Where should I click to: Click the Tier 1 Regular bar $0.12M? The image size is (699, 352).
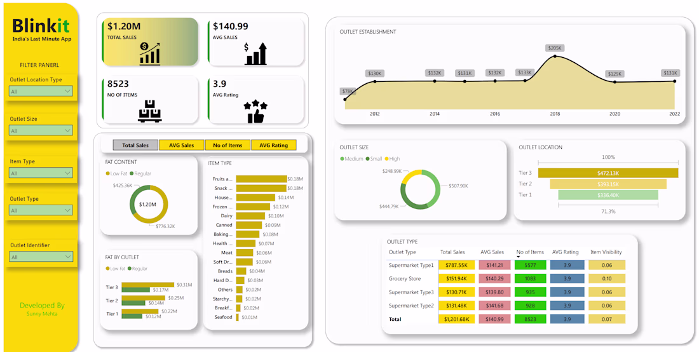pyautogui.click(x=132, y=316)
